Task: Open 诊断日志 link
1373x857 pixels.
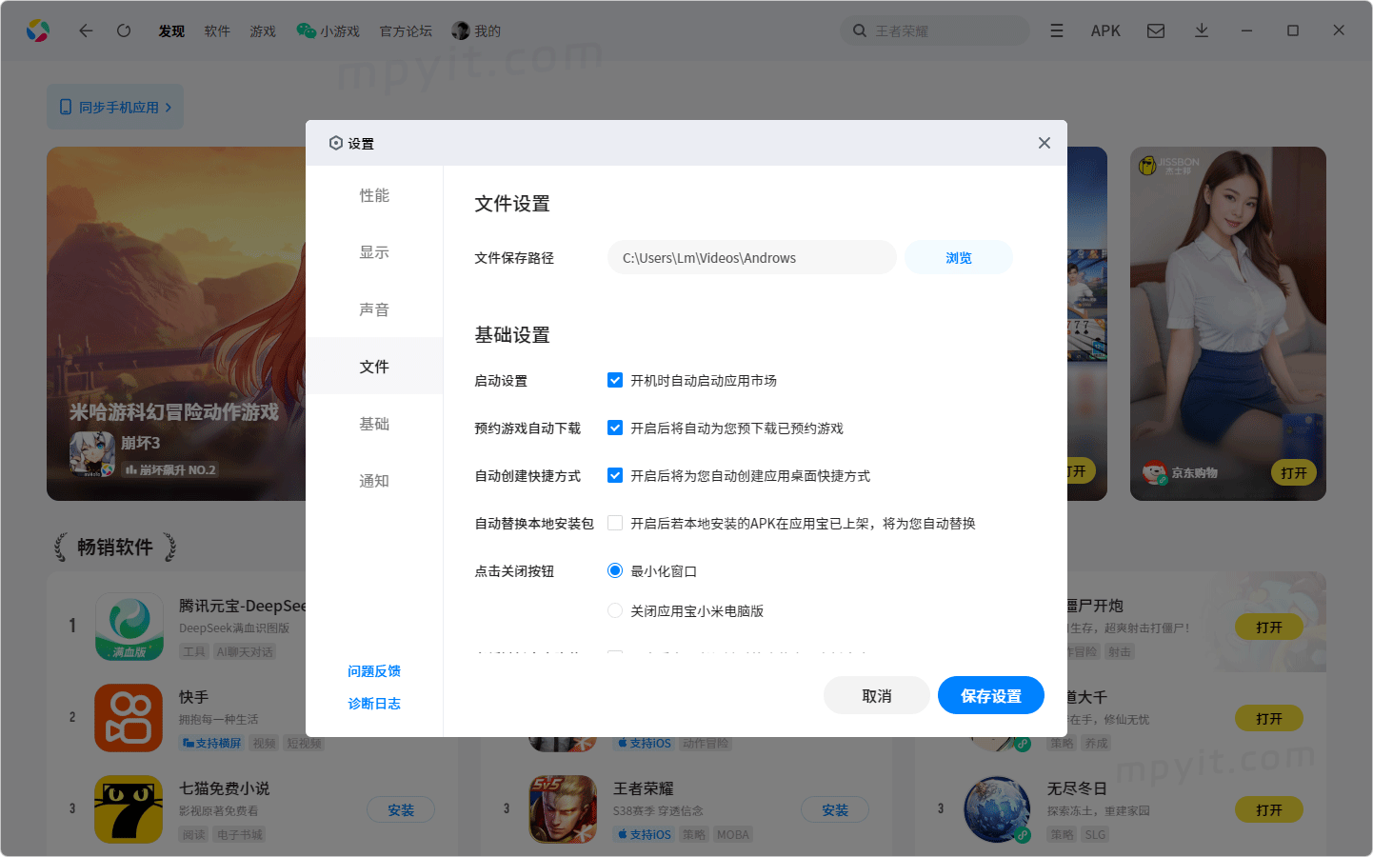Action: point(374,704)
